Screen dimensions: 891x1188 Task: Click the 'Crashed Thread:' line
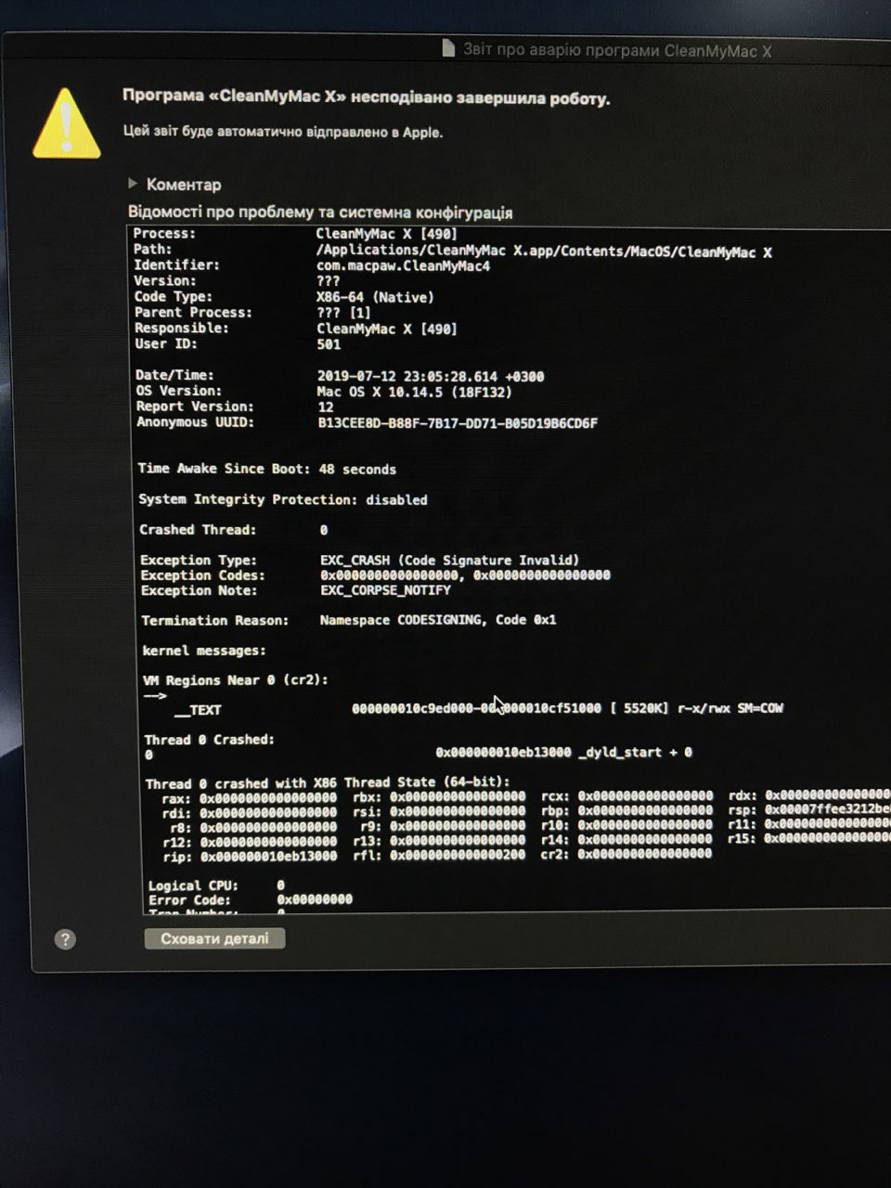(x=234, y=530)
